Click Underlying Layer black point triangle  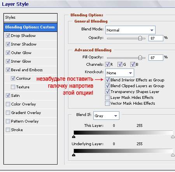[74, 155]
